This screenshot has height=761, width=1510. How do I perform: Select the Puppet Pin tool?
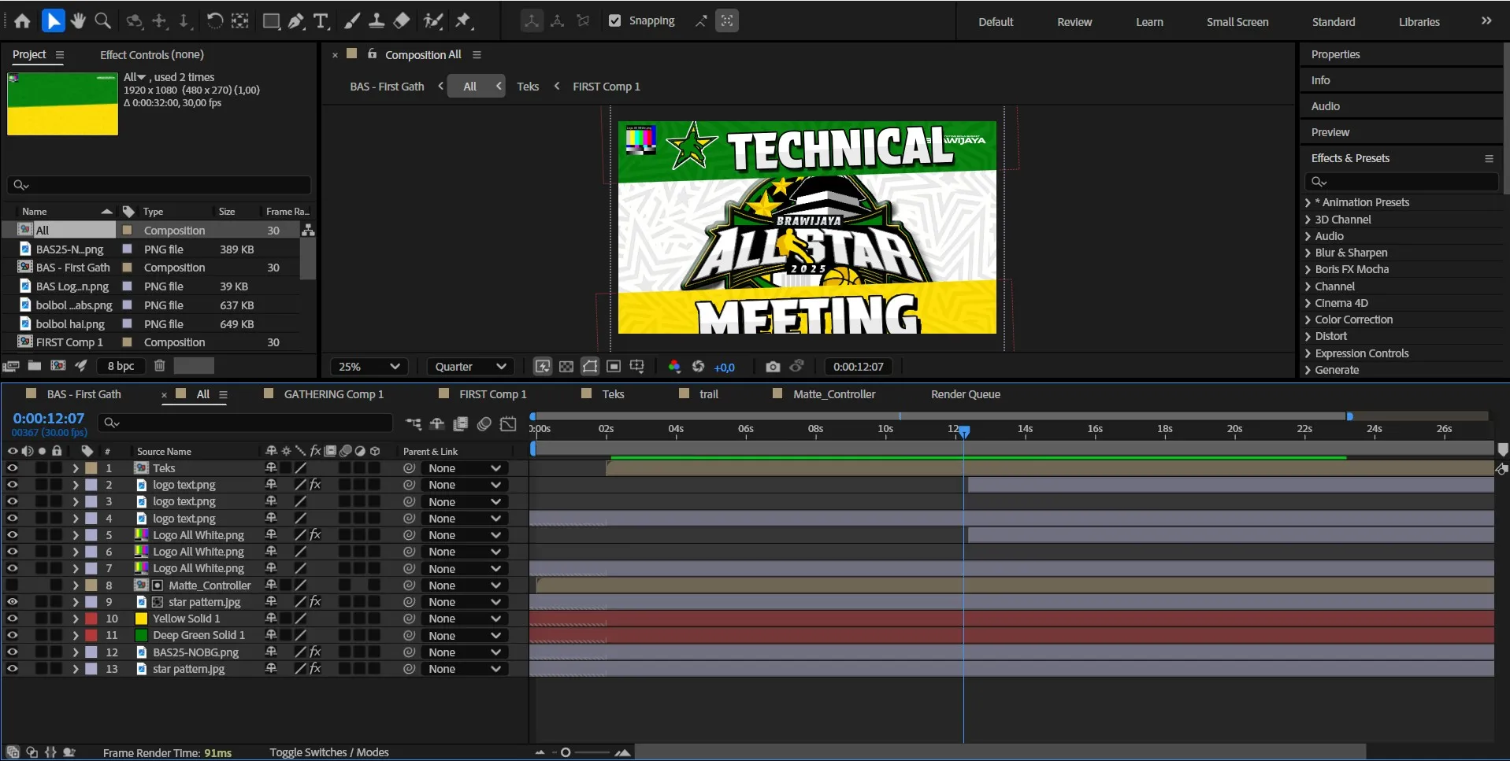[463, 21]
